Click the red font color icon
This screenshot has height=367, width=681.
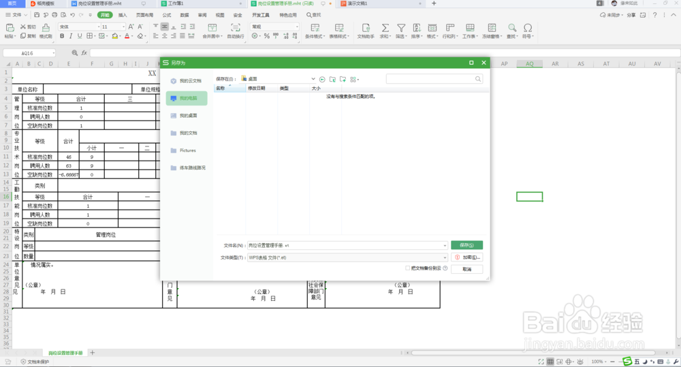127,36
